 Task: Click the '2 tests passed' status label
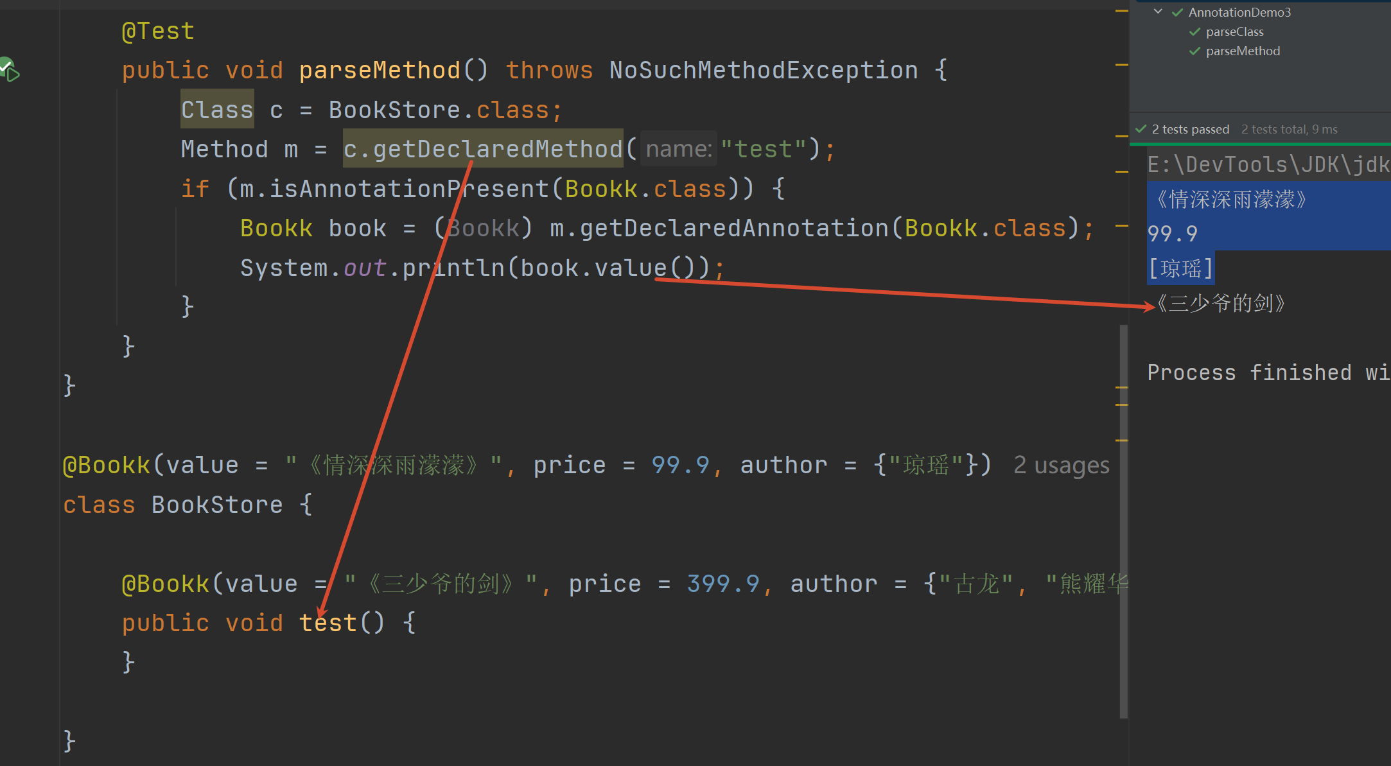pyautogui.click(x=1190, y=129)
